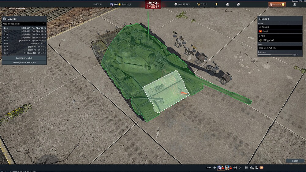This screenshot has height=172, width=306.
Task: Toggle the squad ready status circle icon
Action: pyautogui.click(x=235, y=167)
